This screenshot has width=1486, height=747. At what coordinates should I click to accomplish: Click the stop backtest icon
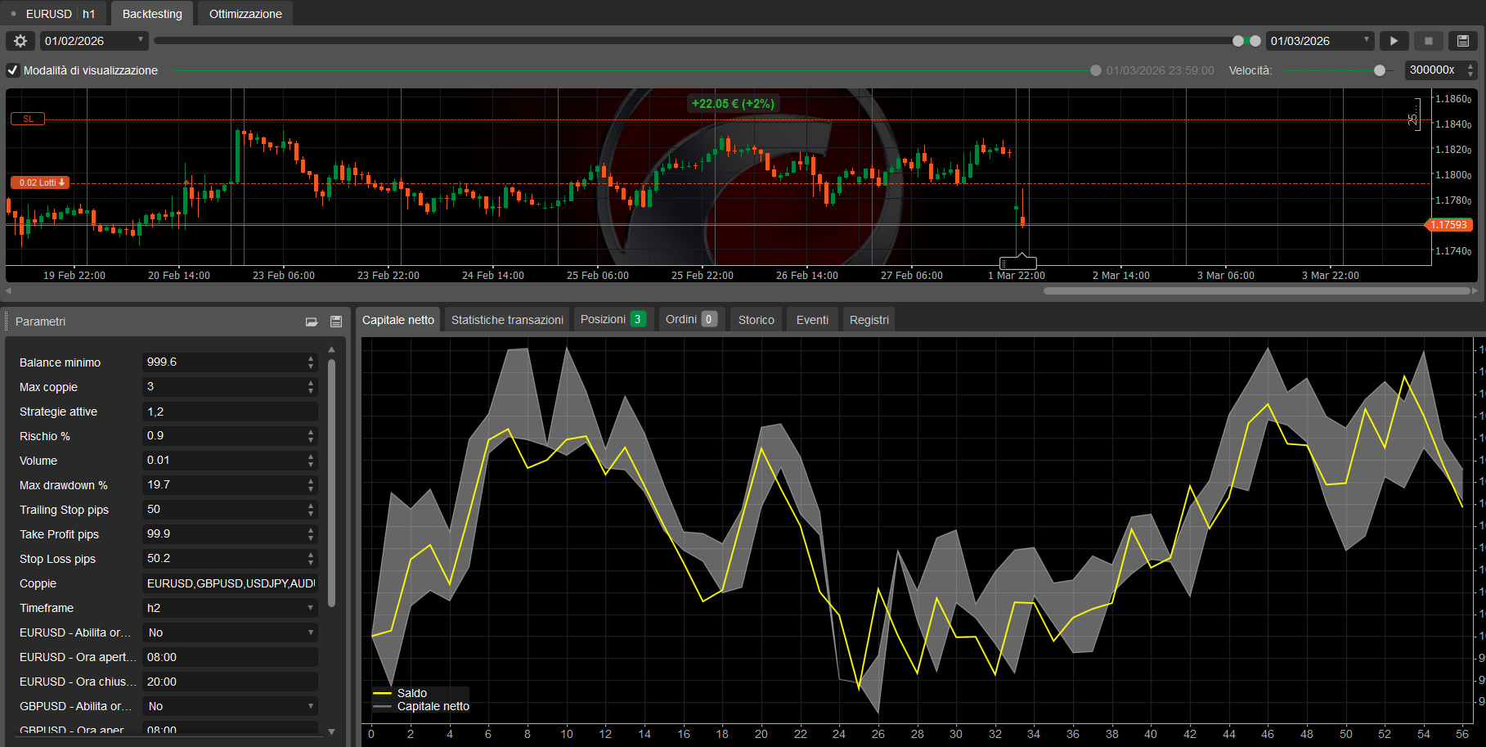point(1427,40)
